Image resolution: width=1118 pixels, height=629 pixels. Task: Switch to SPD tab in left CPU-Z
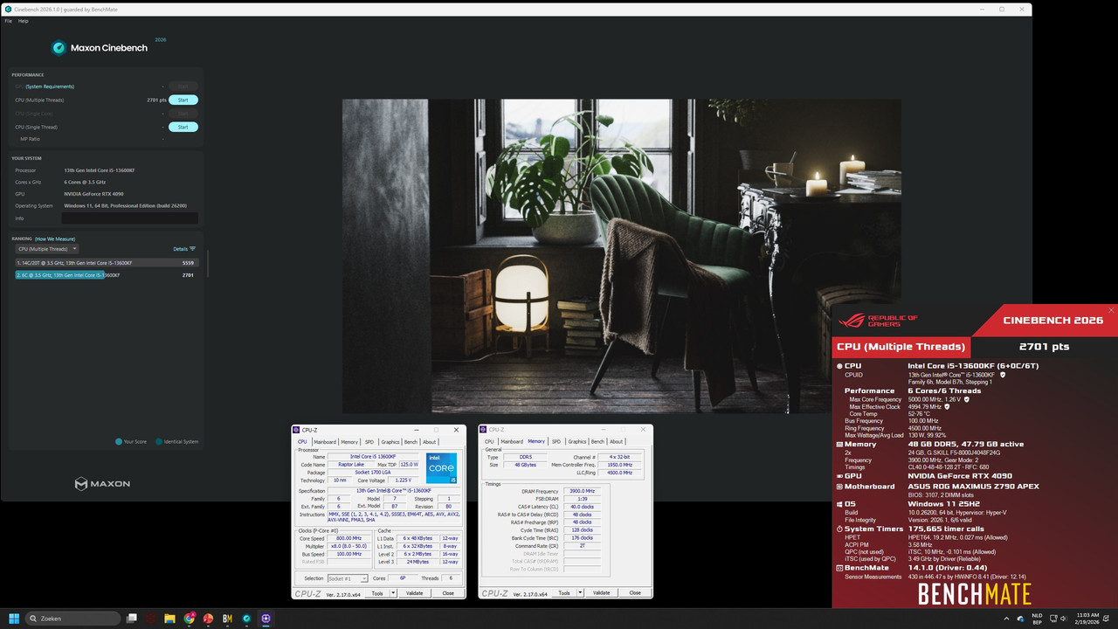coord(369,442)
